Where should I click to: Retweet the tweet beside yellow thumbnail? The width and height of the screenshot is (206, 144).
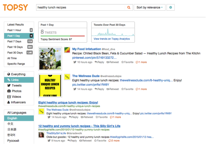click(113, 89)
